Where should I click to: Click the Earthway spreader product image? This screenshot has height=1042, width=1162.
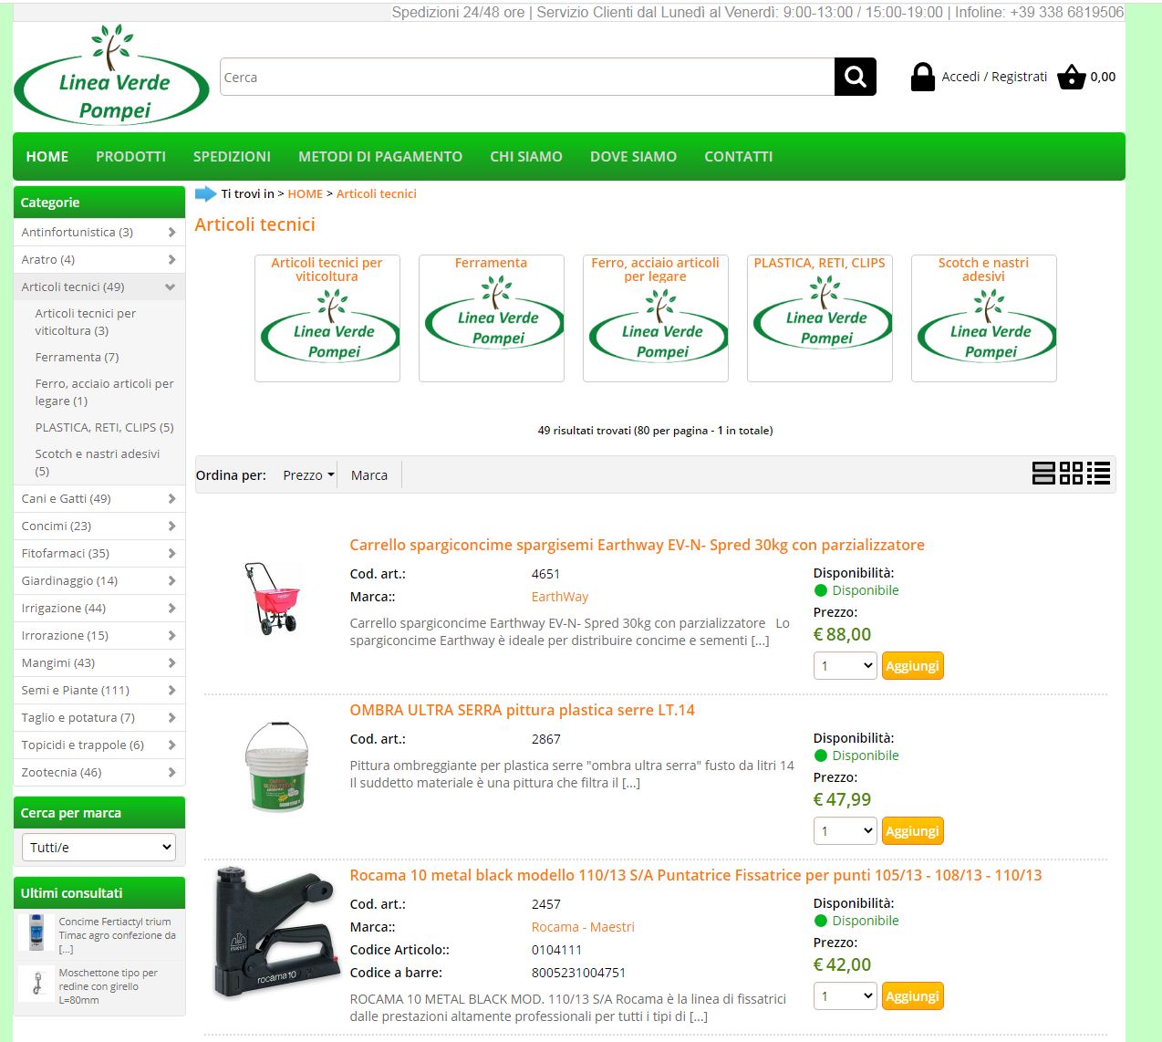273,599
